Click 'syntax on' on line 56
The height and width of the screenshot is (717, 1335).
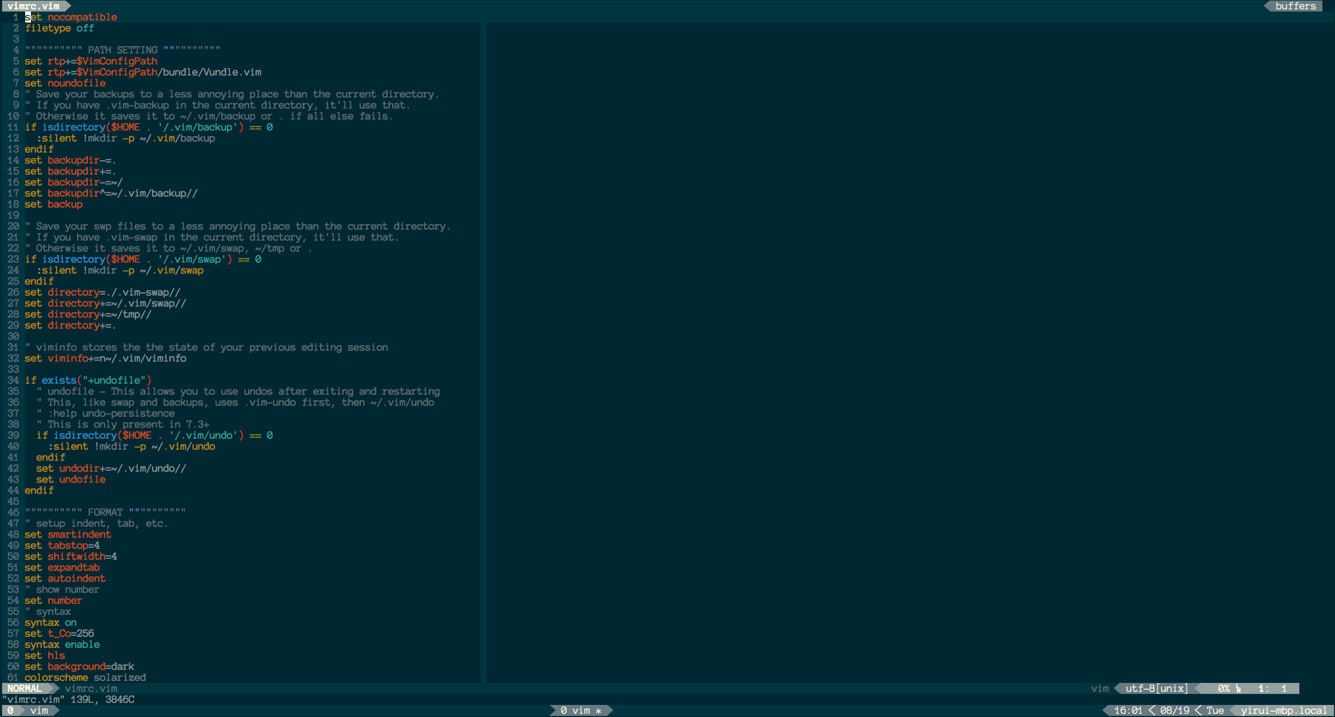tap(50, 622)
